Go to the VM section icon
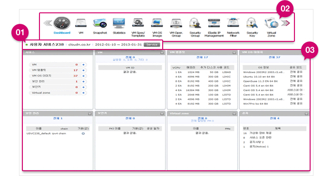The height and width of the screenshot is (176, 332). coord(81,23)
